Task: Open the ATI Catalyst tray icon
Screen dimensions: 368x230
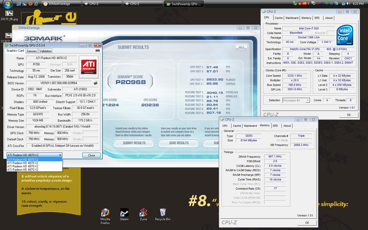Action: [x=304, y=3]
